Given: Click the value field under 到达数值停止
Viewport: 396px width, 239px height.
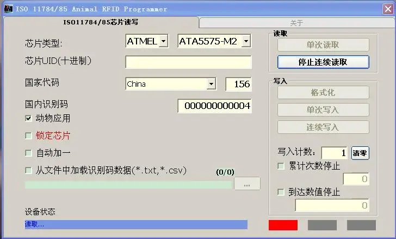Looking at the screenshot, I should pyautogui.click(x=332, y=205).
